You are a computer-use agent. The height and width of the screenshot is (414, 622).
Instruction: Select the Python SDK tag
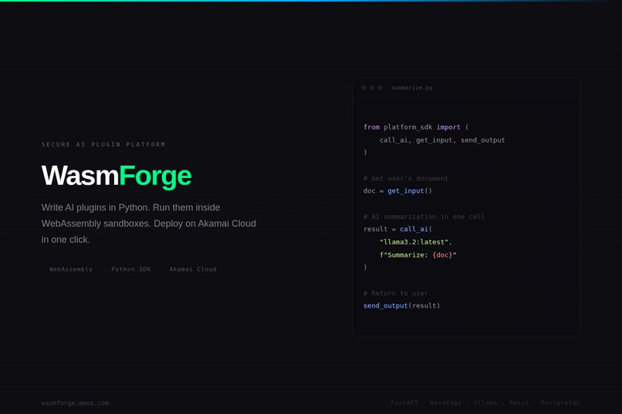click(131, 269)
